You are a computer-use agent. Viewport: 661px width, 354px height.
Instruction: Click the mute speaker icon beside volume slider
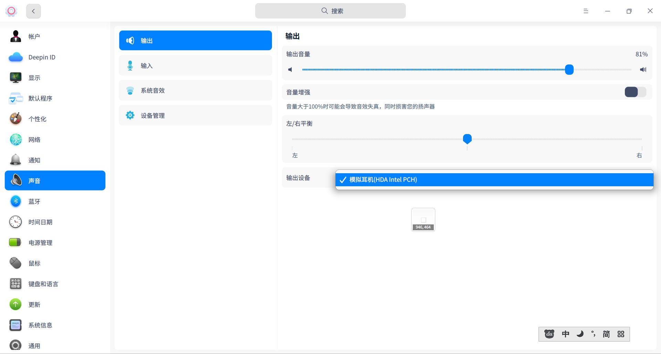pyautogui.click(x=290, y=69)
